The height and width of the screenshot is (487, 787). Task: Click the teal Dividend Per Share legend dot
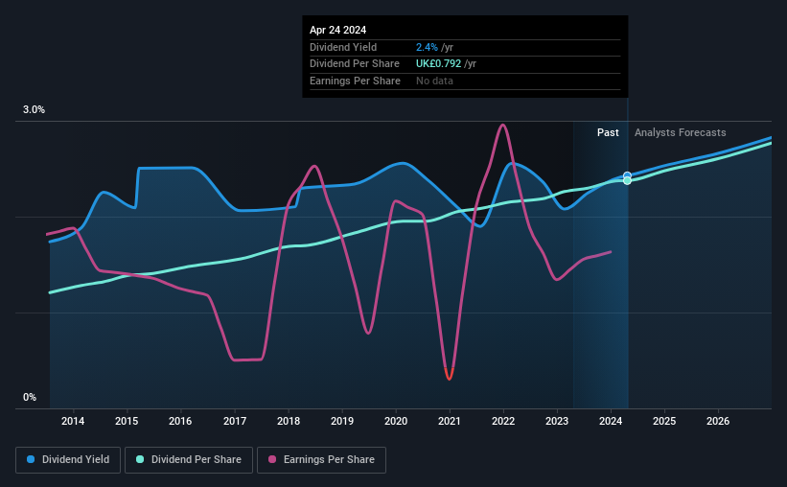pos(140,459)
